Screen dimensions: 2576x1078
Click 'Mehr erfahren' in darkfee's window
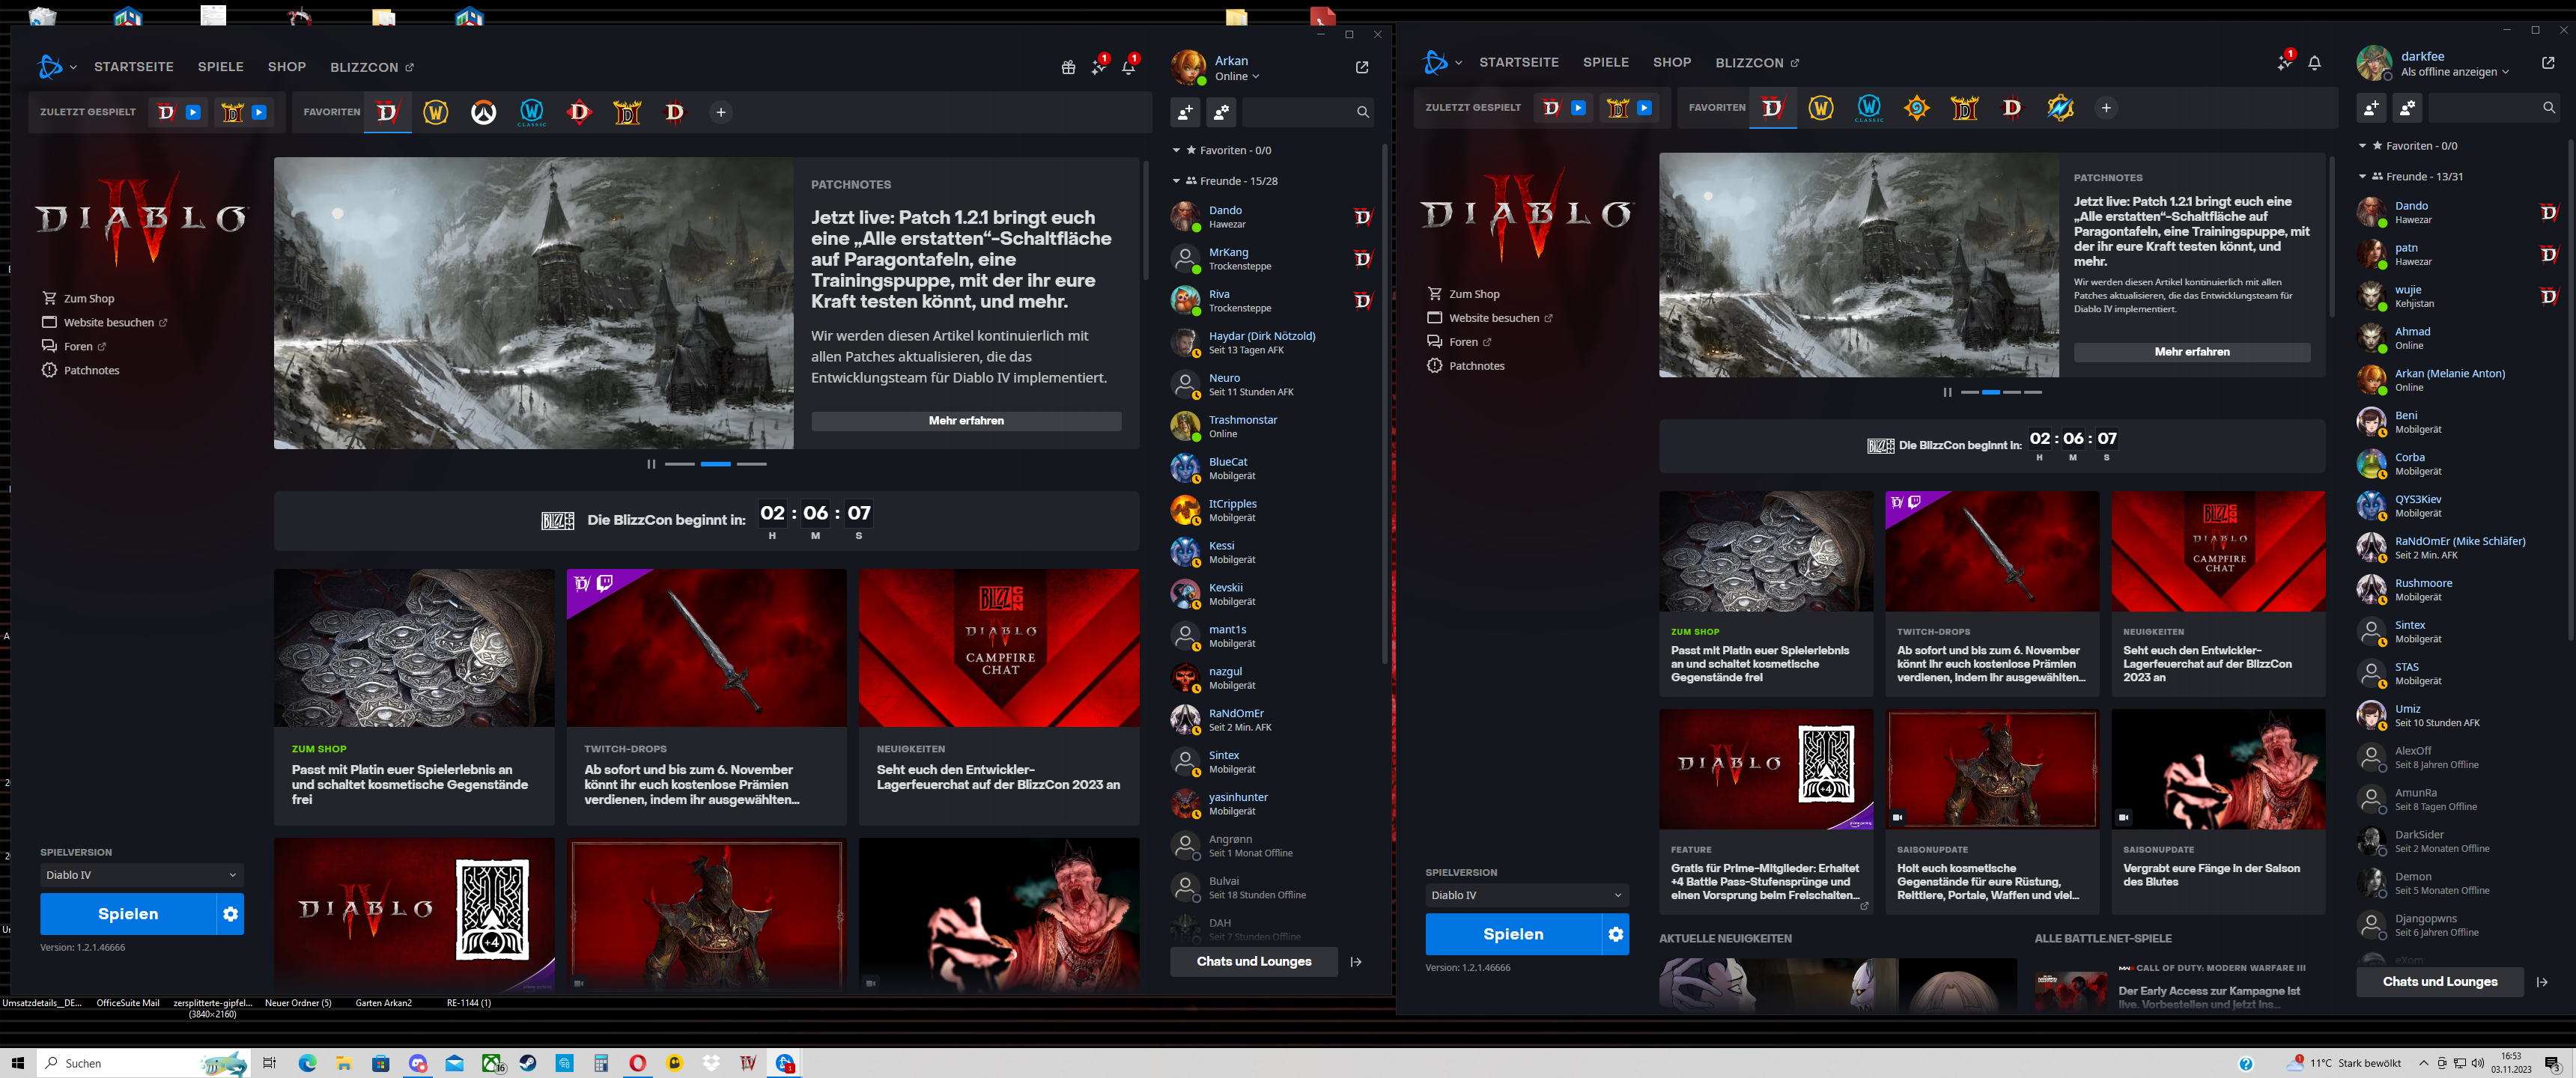click(x=2191, y=352)
